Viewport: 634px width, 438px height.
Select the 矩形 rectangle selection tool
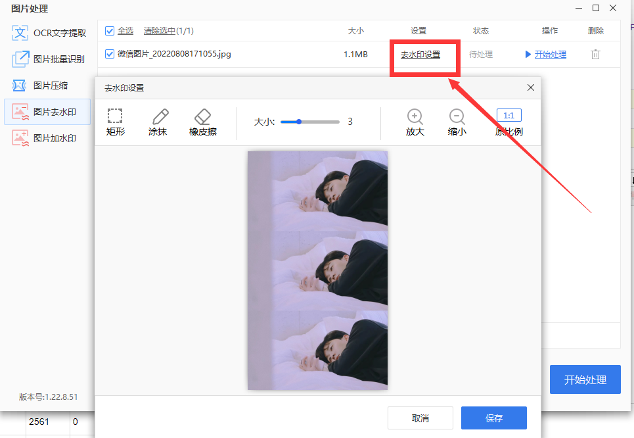click(115, 122)
